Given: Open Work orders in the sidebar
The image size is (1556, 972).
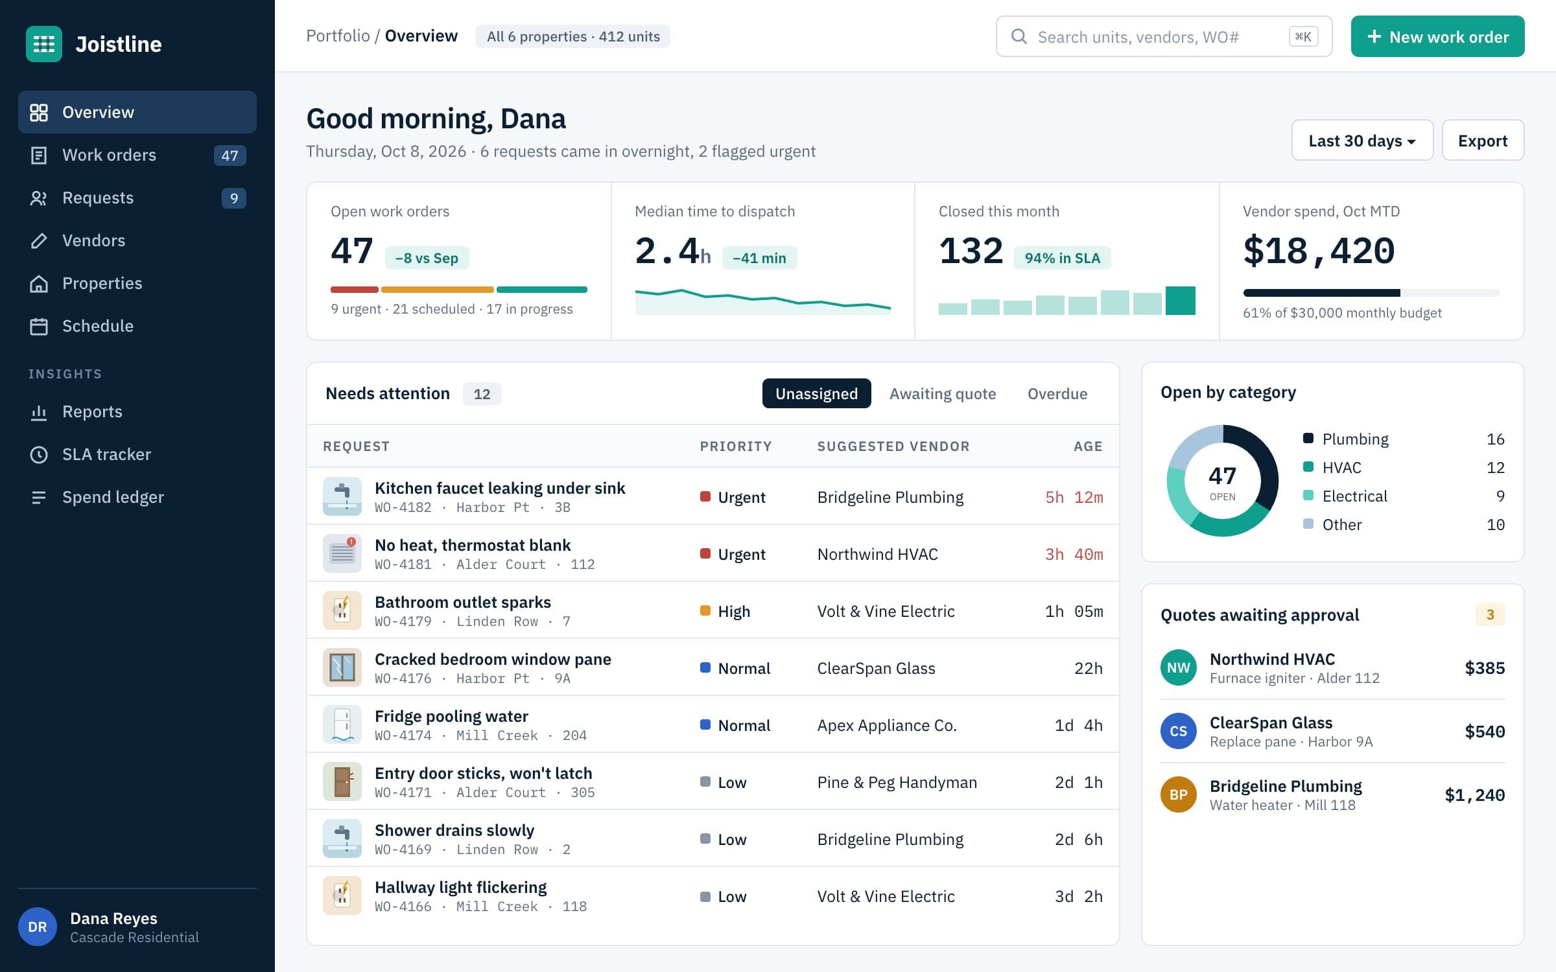Looking at the screenshot, I should (x=137, y=155).
